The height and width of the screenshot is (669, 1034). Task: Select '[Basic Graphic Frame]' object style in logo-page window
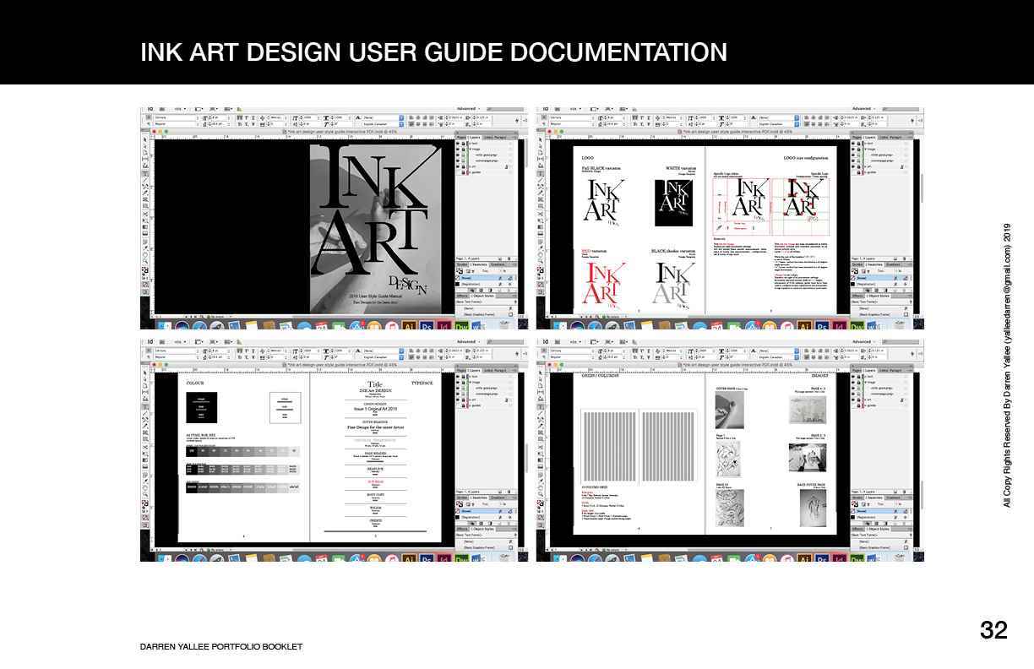[x=882, y=314]
